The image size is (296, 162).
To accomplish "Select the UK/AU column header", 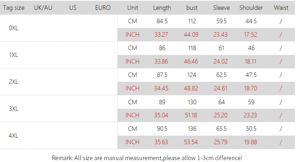I will click(43, 7).
